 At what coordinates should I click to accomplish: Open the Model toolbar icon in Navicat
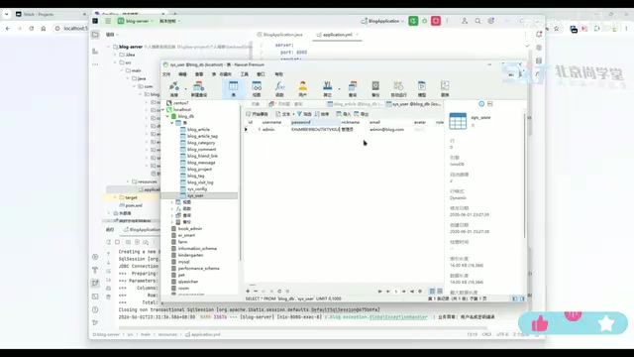[x=422, y=88]
